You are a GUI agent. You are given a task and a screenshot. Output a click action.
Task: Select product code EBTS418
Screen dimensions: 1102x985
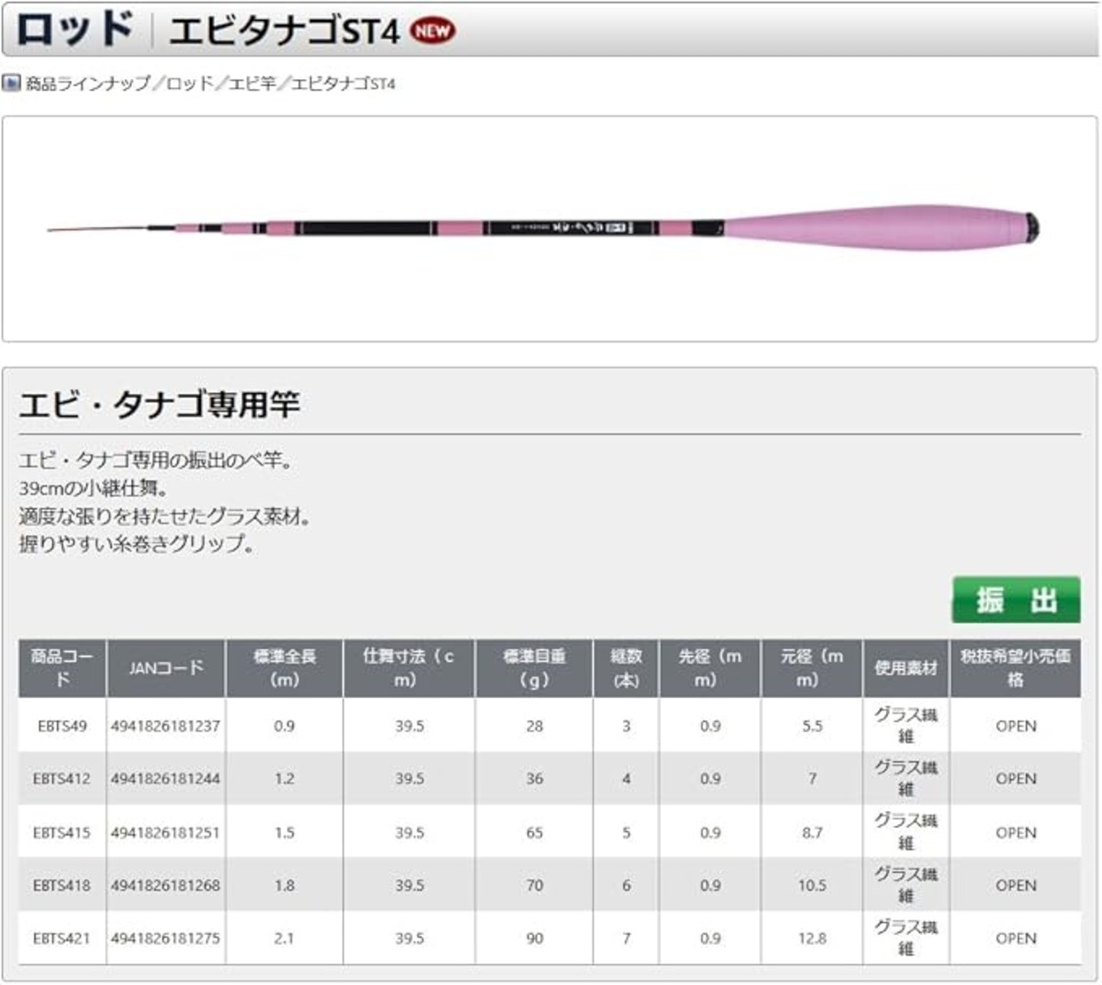point(62,885)
